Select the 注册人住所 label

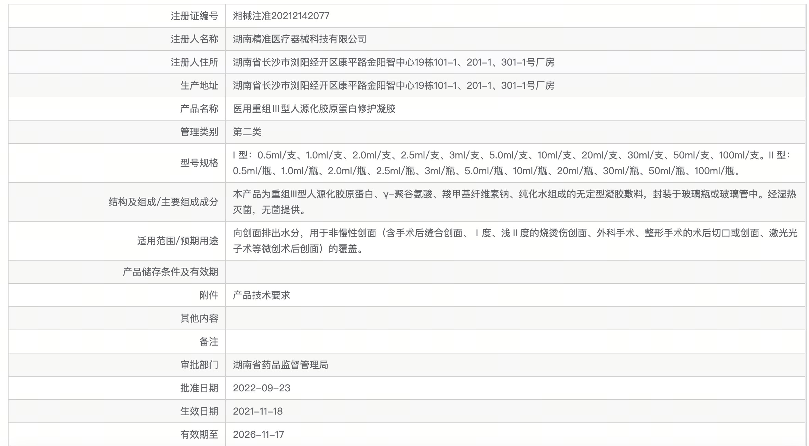[194, 62]
